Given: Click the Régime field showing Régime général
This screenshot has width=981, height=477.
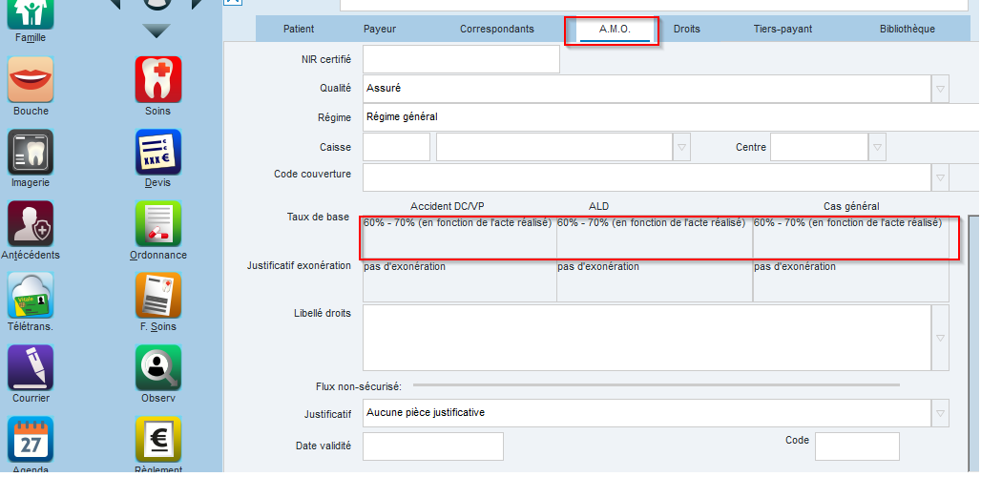Looking at the screenshot, I should [x=671, y=117].
